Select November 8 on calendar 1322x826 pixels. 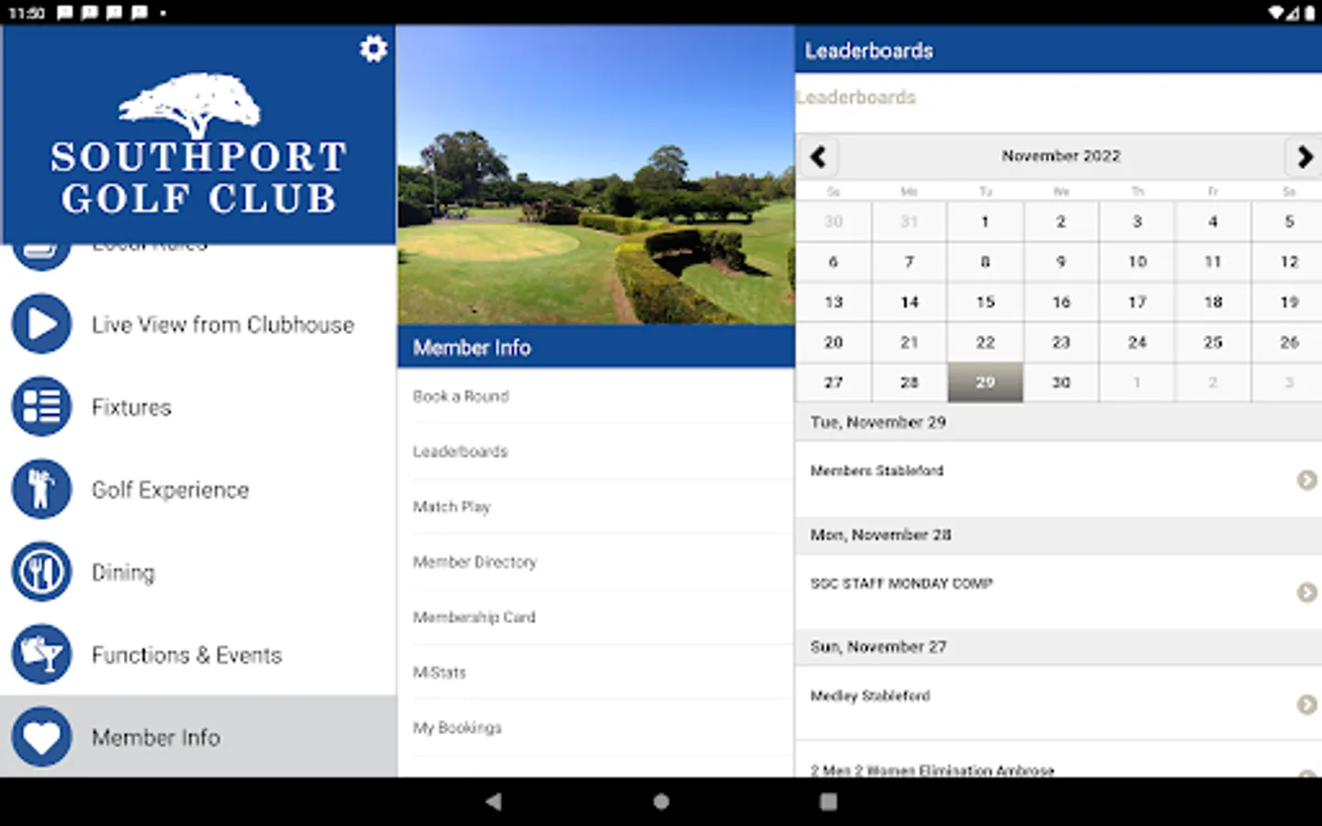(x=985, y=262)
